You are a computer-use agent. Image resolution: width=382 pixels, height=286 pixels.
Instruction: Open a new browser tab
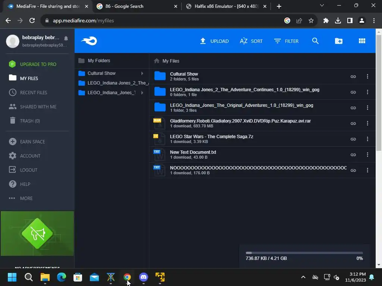coord(279,6)
